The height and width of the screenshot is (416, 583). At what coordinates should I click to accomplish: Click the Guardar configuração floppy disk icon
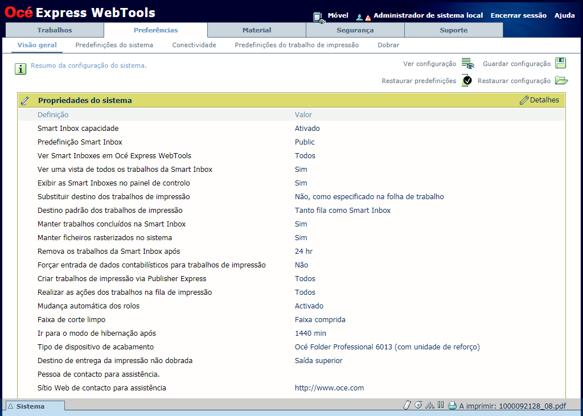[x=561, y=63]
